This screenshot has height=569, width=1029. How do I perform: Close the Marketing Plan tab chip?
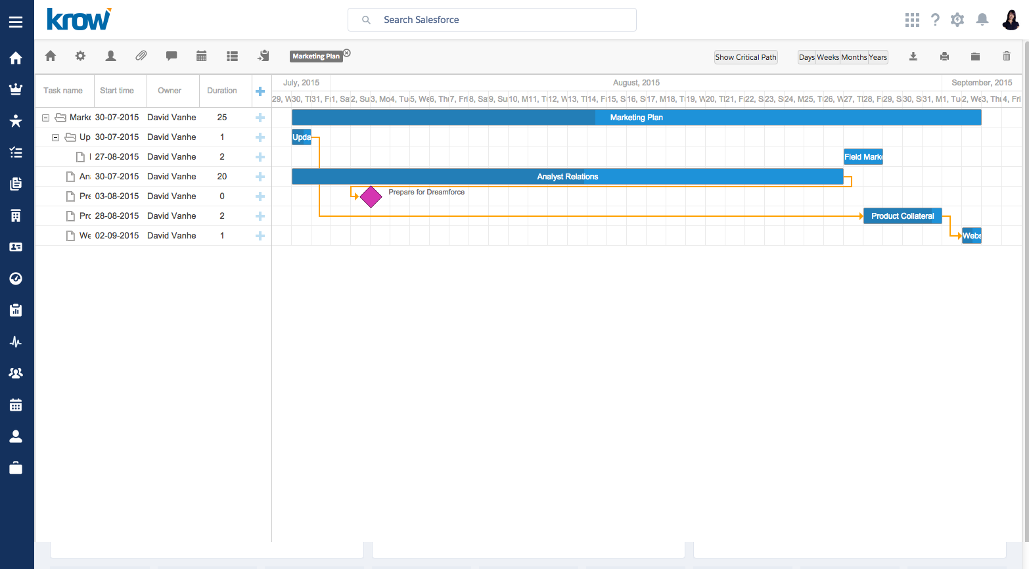347,53
